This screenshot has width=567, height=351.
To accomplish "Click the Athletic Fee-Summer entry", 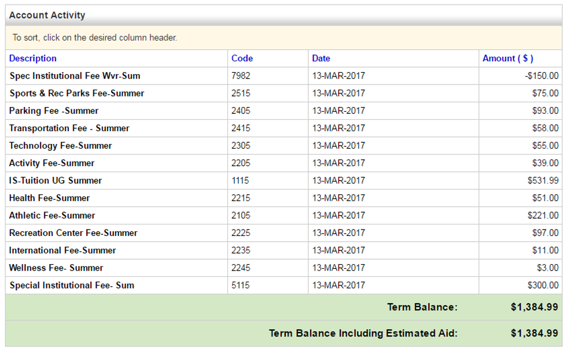I will click(x=52, y=215).
